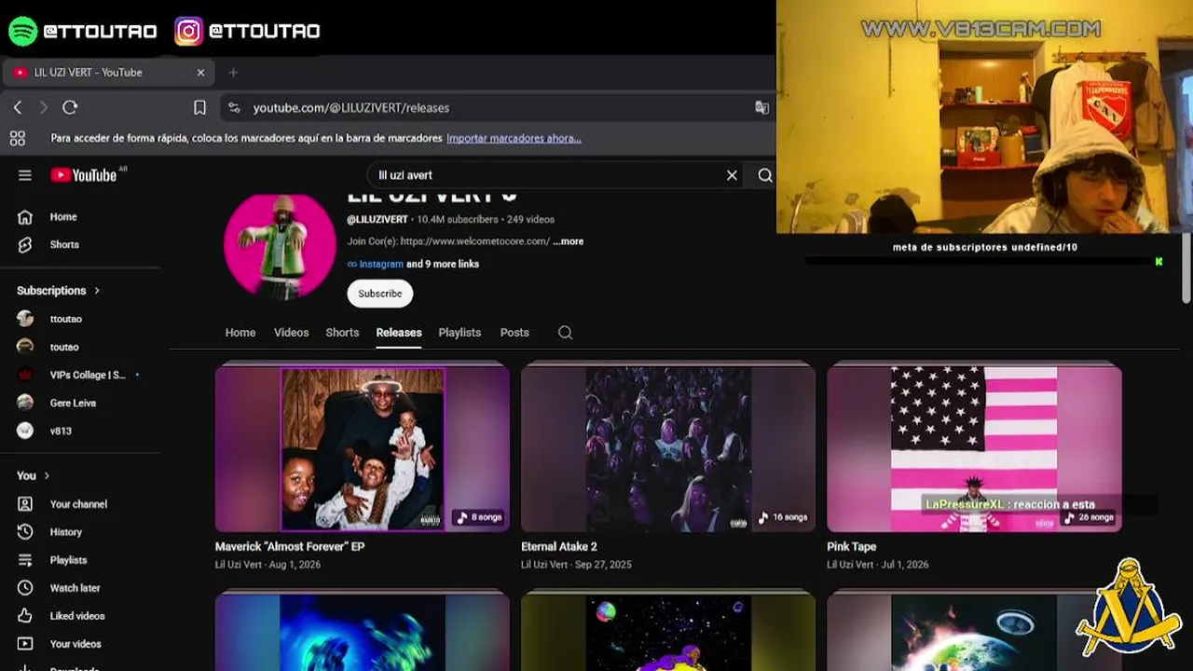Open the new tab plus button

pos(233,73)
